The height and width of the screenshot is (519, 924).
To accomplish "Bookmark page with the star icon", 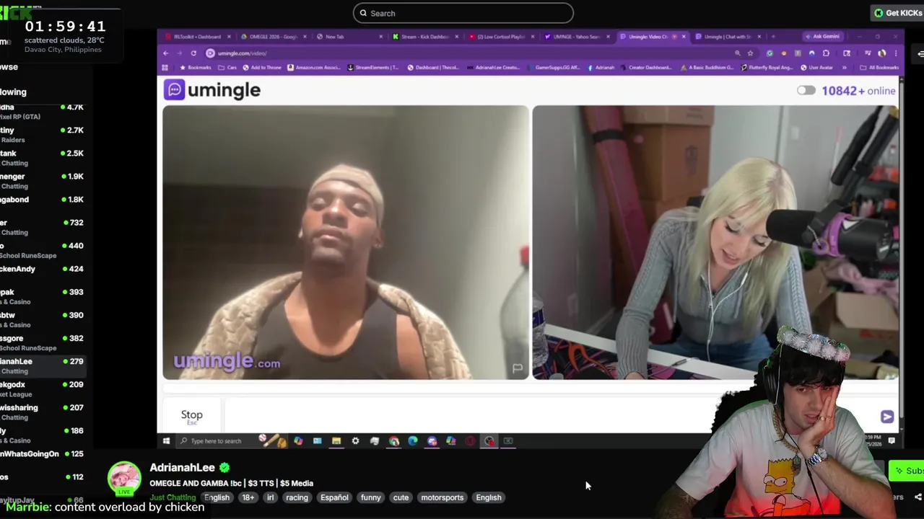I will 750,53.
